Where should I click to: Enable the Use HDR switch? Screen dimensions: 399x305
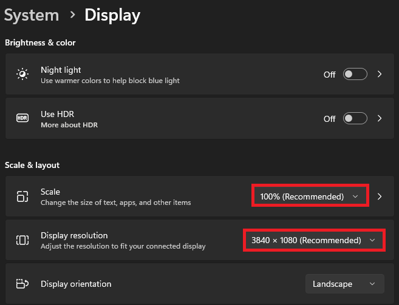[x=355, y=119]
